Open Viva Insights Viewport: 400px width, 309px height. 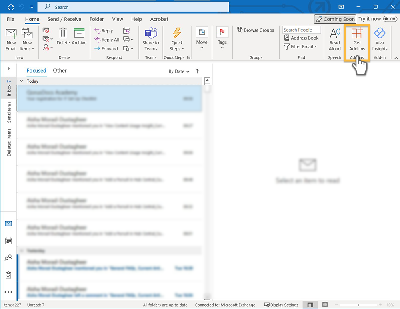pos(380,39)
